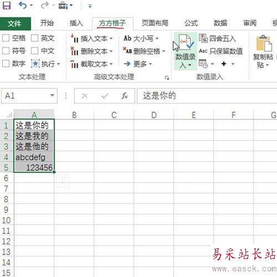The width and height of the screenshot is (277, 277).
Task: Click the Save icon in quick access toolbar
Action: [7, 6]
